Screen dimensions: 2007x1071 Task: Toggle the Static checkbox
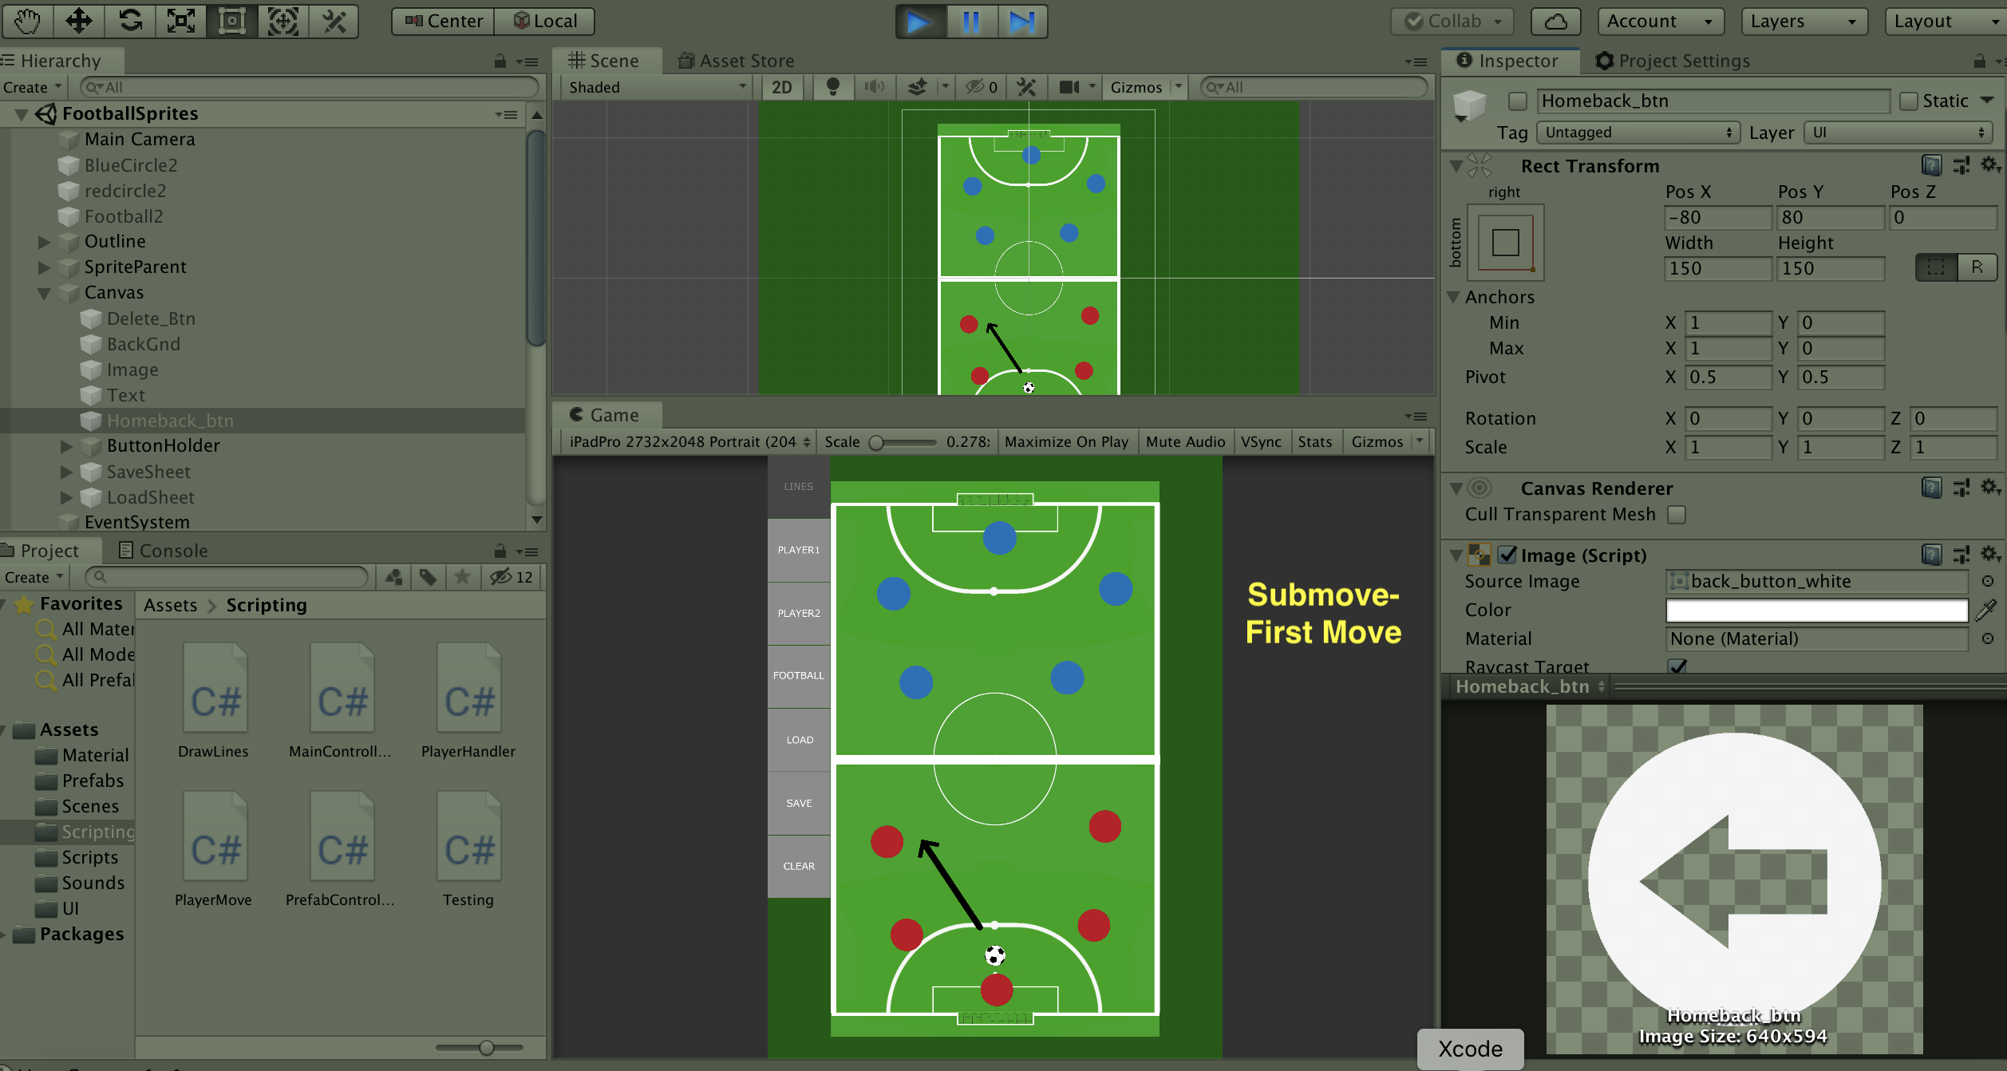pos(1909,101)
